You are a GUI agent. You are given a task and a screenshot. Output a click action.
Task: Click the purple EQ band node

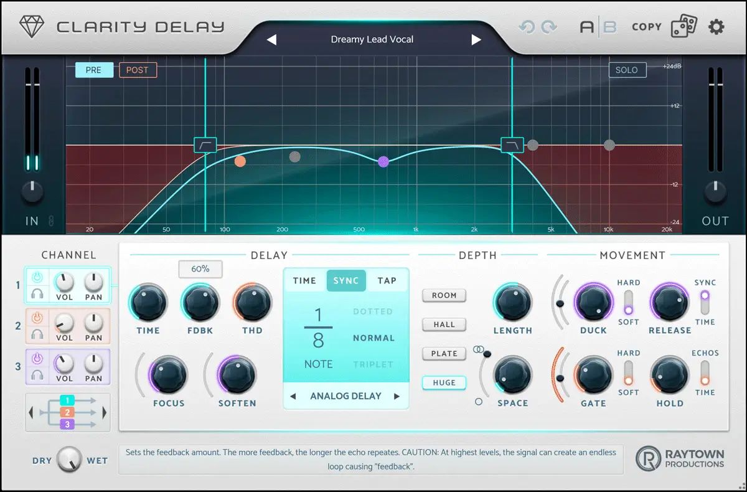pyautogui.click(x=383, y=162)
